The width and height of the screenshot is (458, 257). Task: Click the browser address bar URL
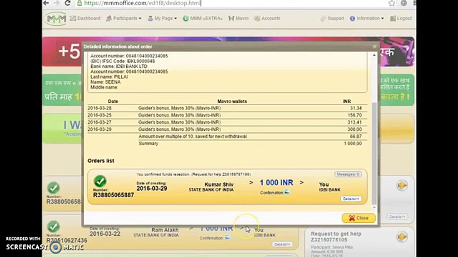[x=142, y=3]
